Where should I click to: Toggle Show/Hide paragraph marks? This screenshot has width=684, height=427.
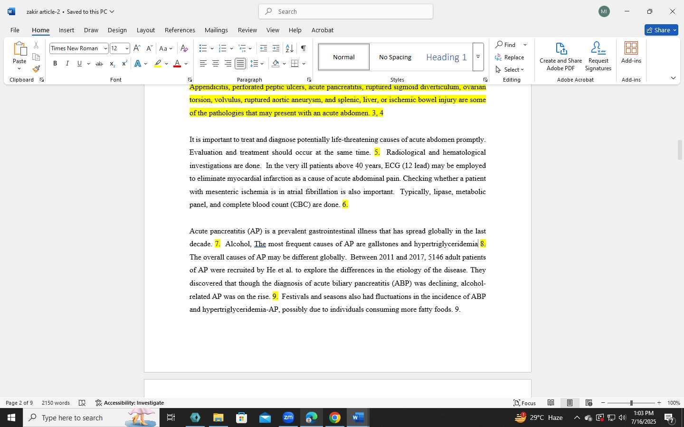(303, 48)
